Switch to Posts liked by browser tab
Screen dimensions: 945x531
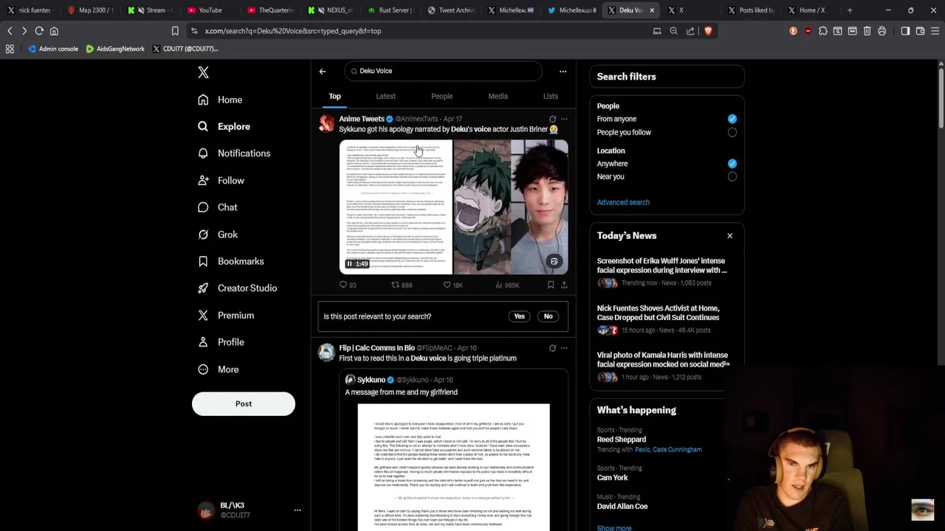pos(751,10)
